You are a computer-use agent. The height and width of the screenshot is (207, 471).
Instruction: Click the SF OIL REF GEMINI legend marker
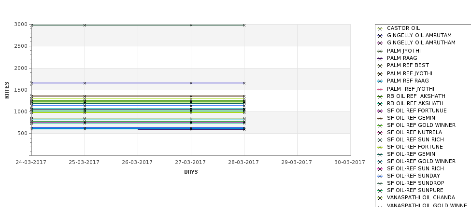coord(380,119)
